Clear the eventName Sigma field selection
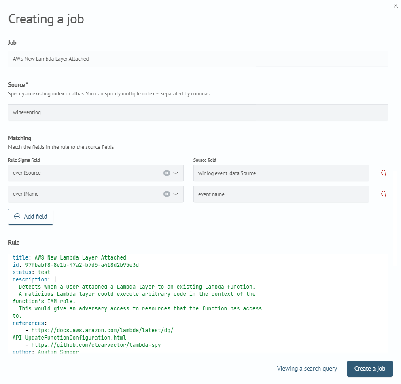This screenshot has width=401, height=384. pyautogui.click(x=166, y=194)
